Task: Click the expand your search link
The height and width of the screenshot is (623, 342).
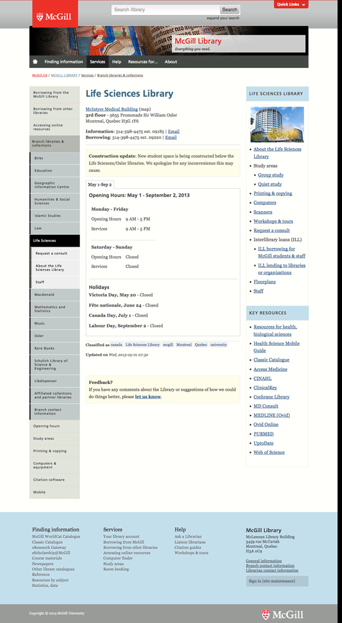Action: pyautogui.click(x=223, y=18)
